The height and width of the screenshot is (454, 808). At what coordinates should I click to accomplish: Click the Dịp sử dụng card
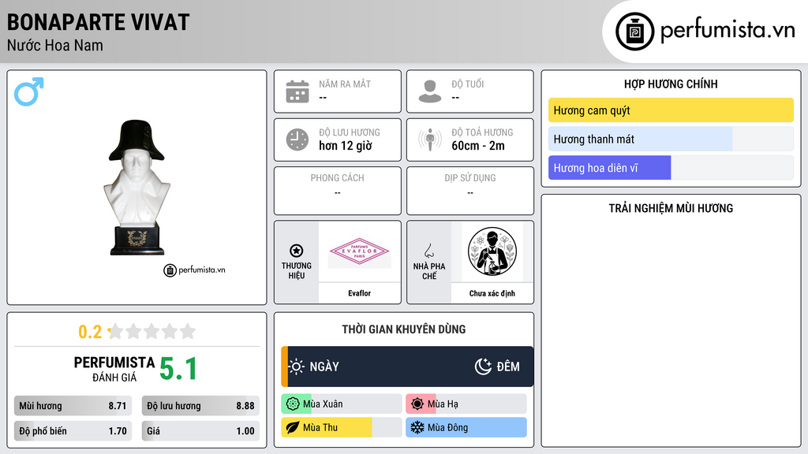470,191
